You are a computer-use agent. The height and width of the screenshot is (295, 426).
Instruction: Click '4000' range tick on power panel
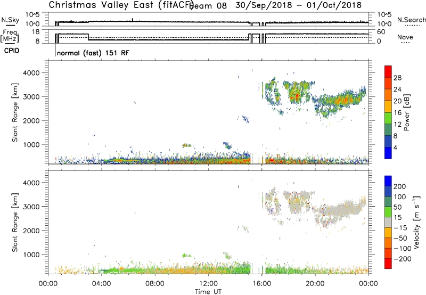pos(31,73)
